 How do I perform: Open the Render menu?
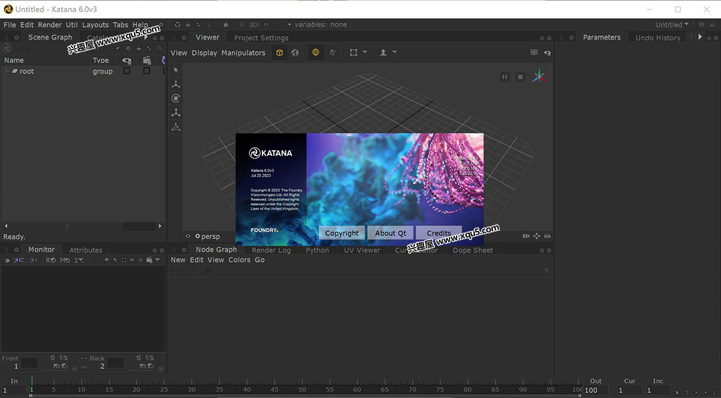(x=50, y=25)
